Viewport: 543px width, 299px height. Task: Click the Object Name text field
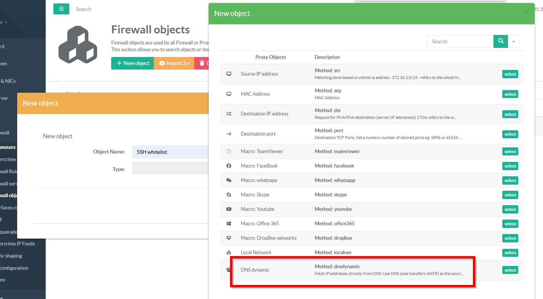point(170,152)
